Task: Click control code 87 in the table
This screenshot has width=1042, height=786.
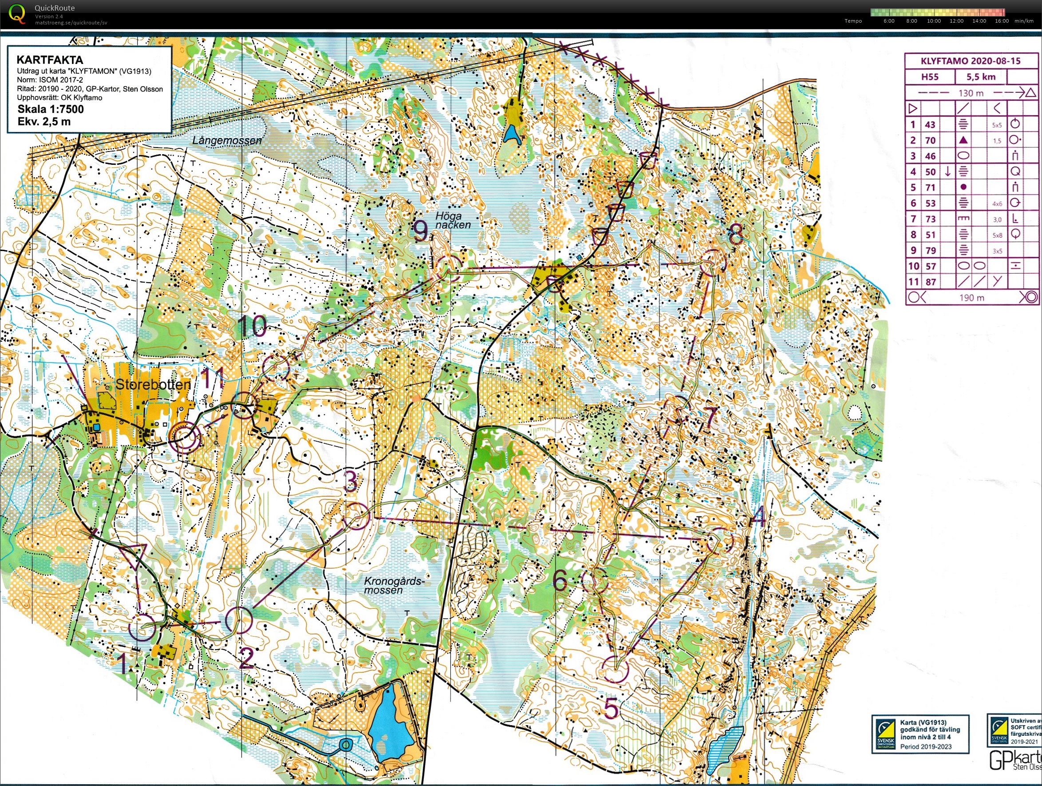Action: [930, 282]
